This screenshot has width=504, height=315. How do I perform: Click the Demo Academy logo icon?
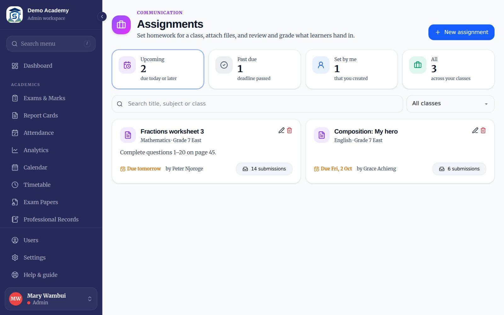(x=14, y=14)
